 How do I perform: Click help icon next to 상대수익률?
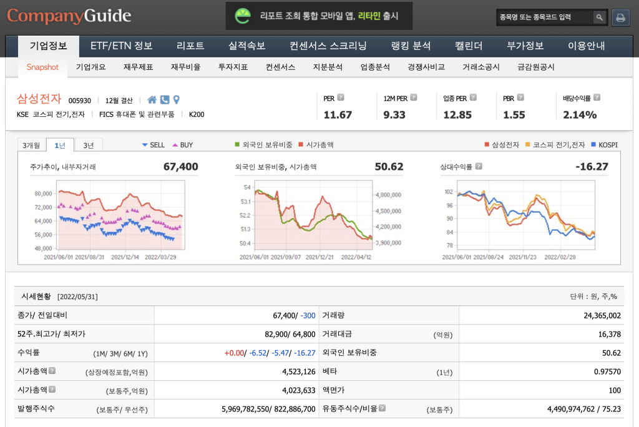pos(479,167)
